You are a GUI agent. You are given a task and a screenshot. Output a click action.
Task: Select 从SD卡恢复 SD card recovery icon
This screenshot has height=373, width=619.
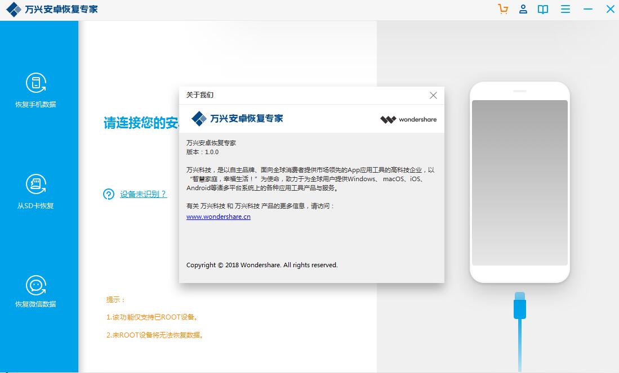click(36, 184)
